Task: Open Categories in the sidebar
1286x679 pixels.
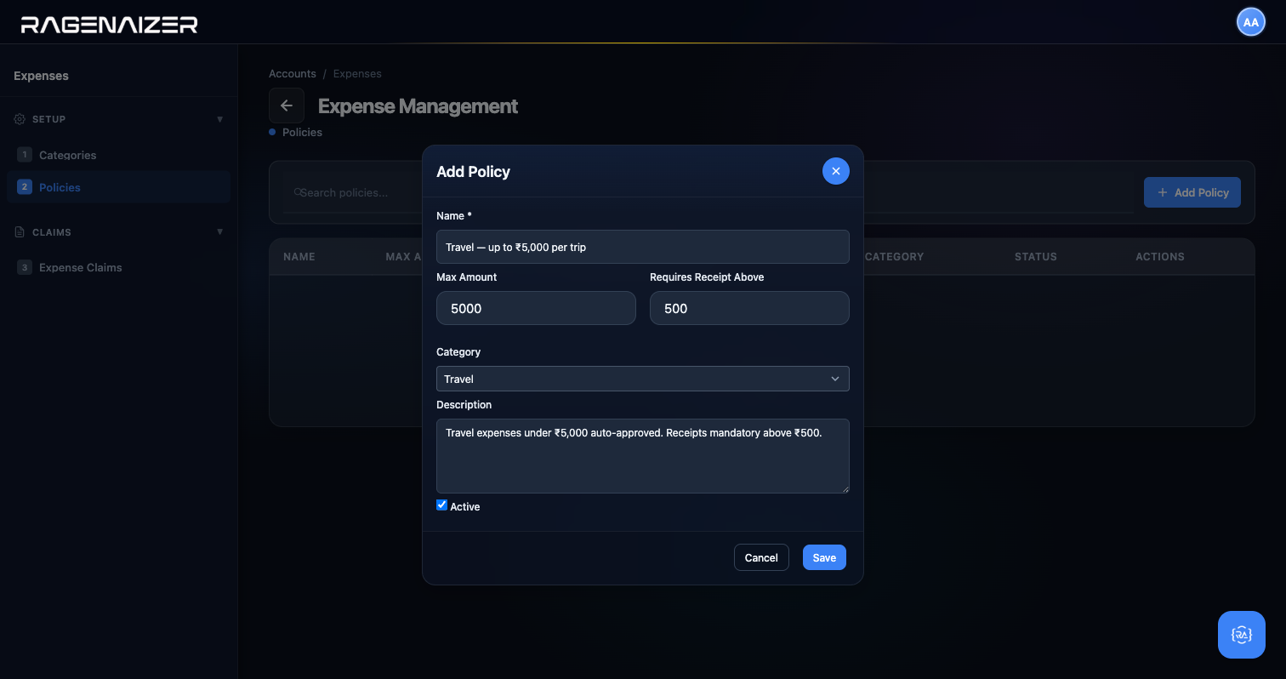Action: pyautogui.click(x=118, y=155)
